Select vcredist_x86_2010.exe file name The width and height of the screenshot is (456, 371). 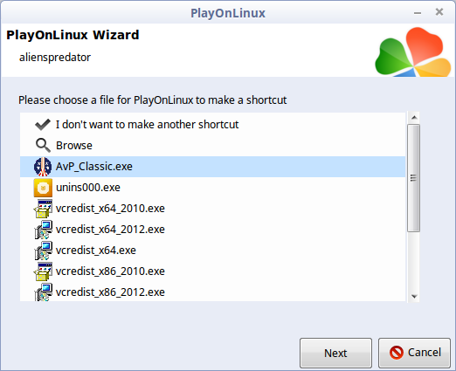[110, 271]
